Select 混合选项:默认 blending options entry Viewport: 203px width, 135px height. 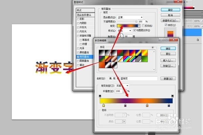click(85, 15)
